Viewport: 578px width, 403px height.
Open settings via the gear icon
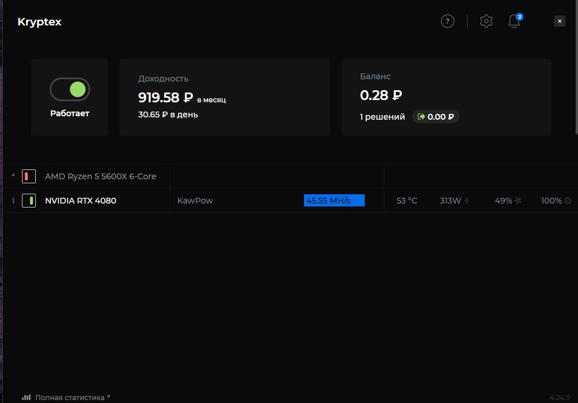point(486,21)
